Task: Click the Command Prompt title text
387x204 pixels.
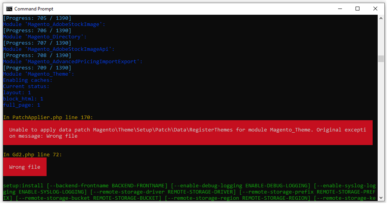Action: click(34, 9)
